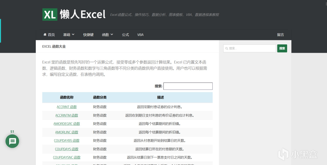This screenshot has height=165, width=327.
Task: Open the AMORLINC 函数 link
Action: pos(67,132)
